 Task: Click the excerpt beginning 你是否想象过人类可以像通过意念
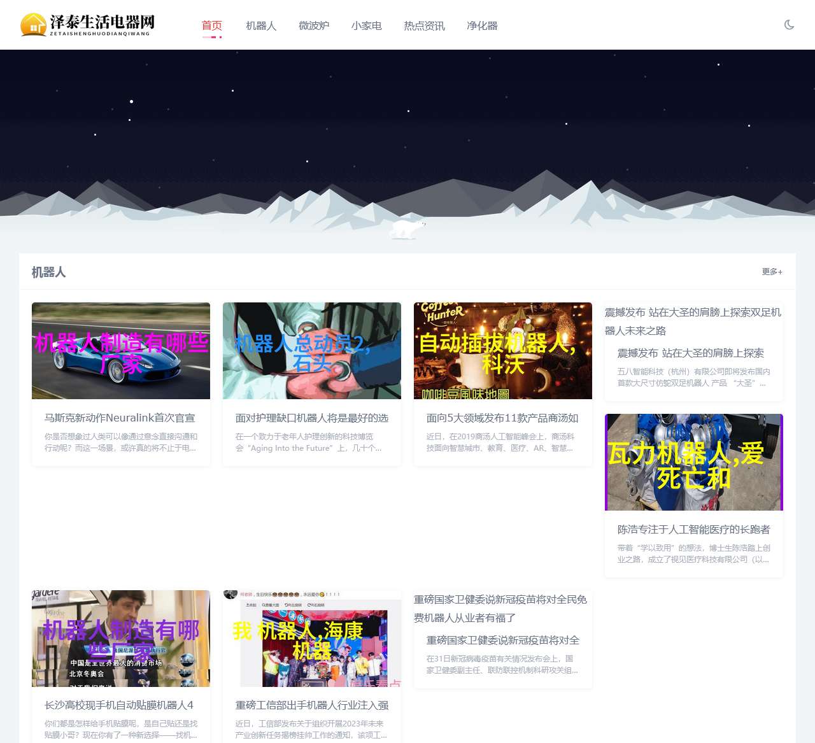click(x=121, y=442)
